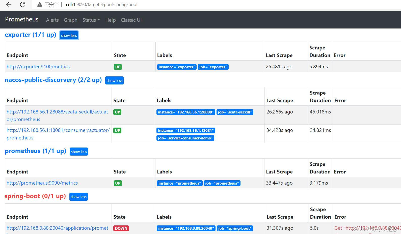The image size is (401, 234).
Task: Click the instance="prometheus" label badge
Action: (x=180, y=183)
